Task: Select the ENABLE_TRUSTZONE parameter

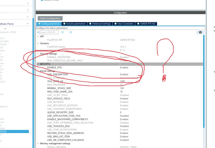Action: 59,57
